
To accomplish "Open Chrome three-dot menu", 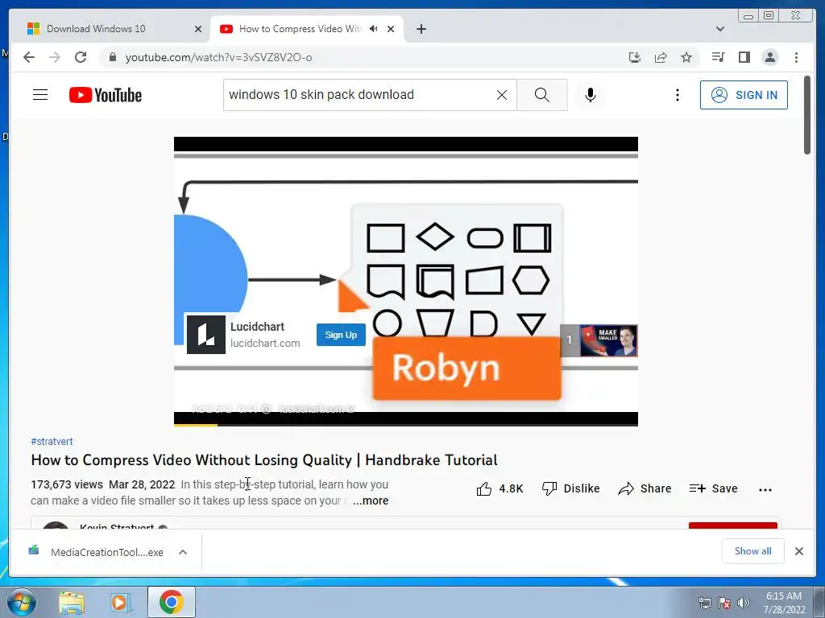I will click(796, 57).
